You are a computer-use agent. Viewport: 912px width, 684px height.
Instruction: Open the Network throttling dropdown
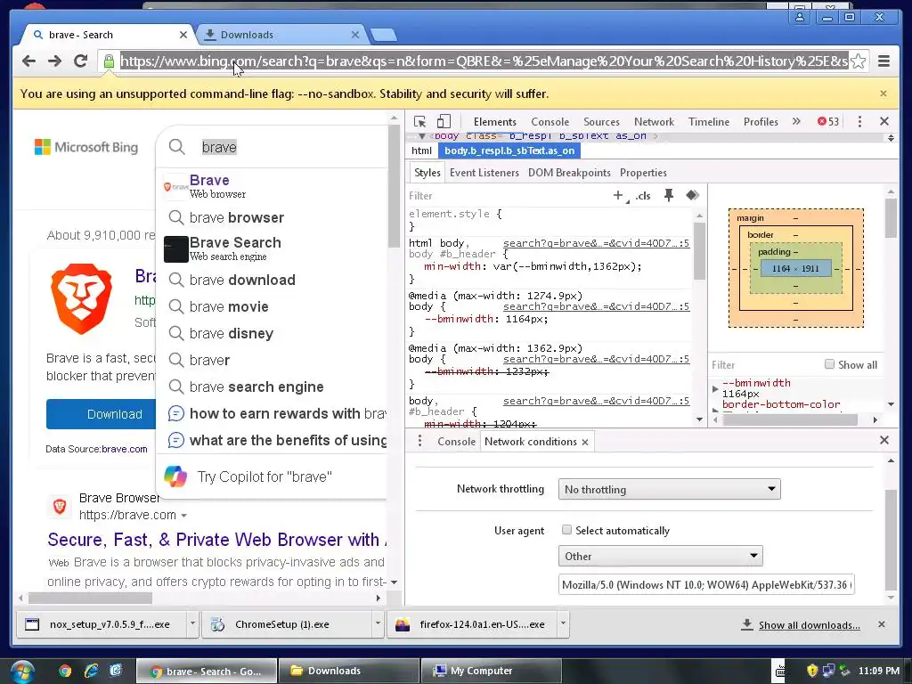(x=669, y=489)
